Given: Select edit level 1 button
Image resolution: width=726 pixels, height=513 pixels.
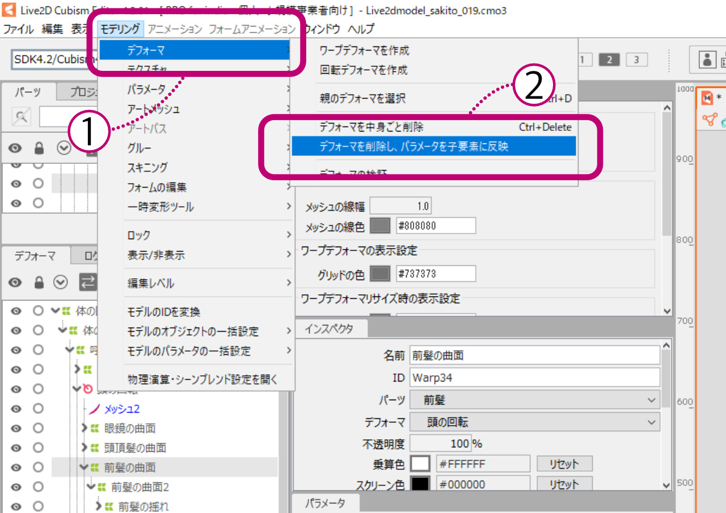Looking at the screenshot, I should point(584,60).
